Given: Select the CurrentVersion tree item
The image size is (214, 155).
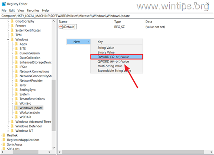Looking at the screenshot, I should (29, 53).
